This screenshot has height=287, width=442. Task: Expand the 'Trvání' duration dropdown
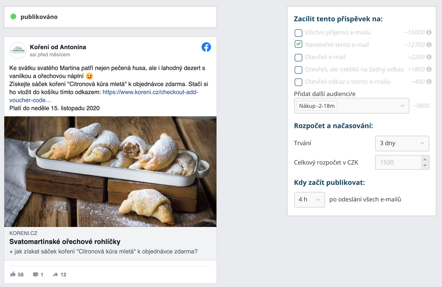pos(402,143)
